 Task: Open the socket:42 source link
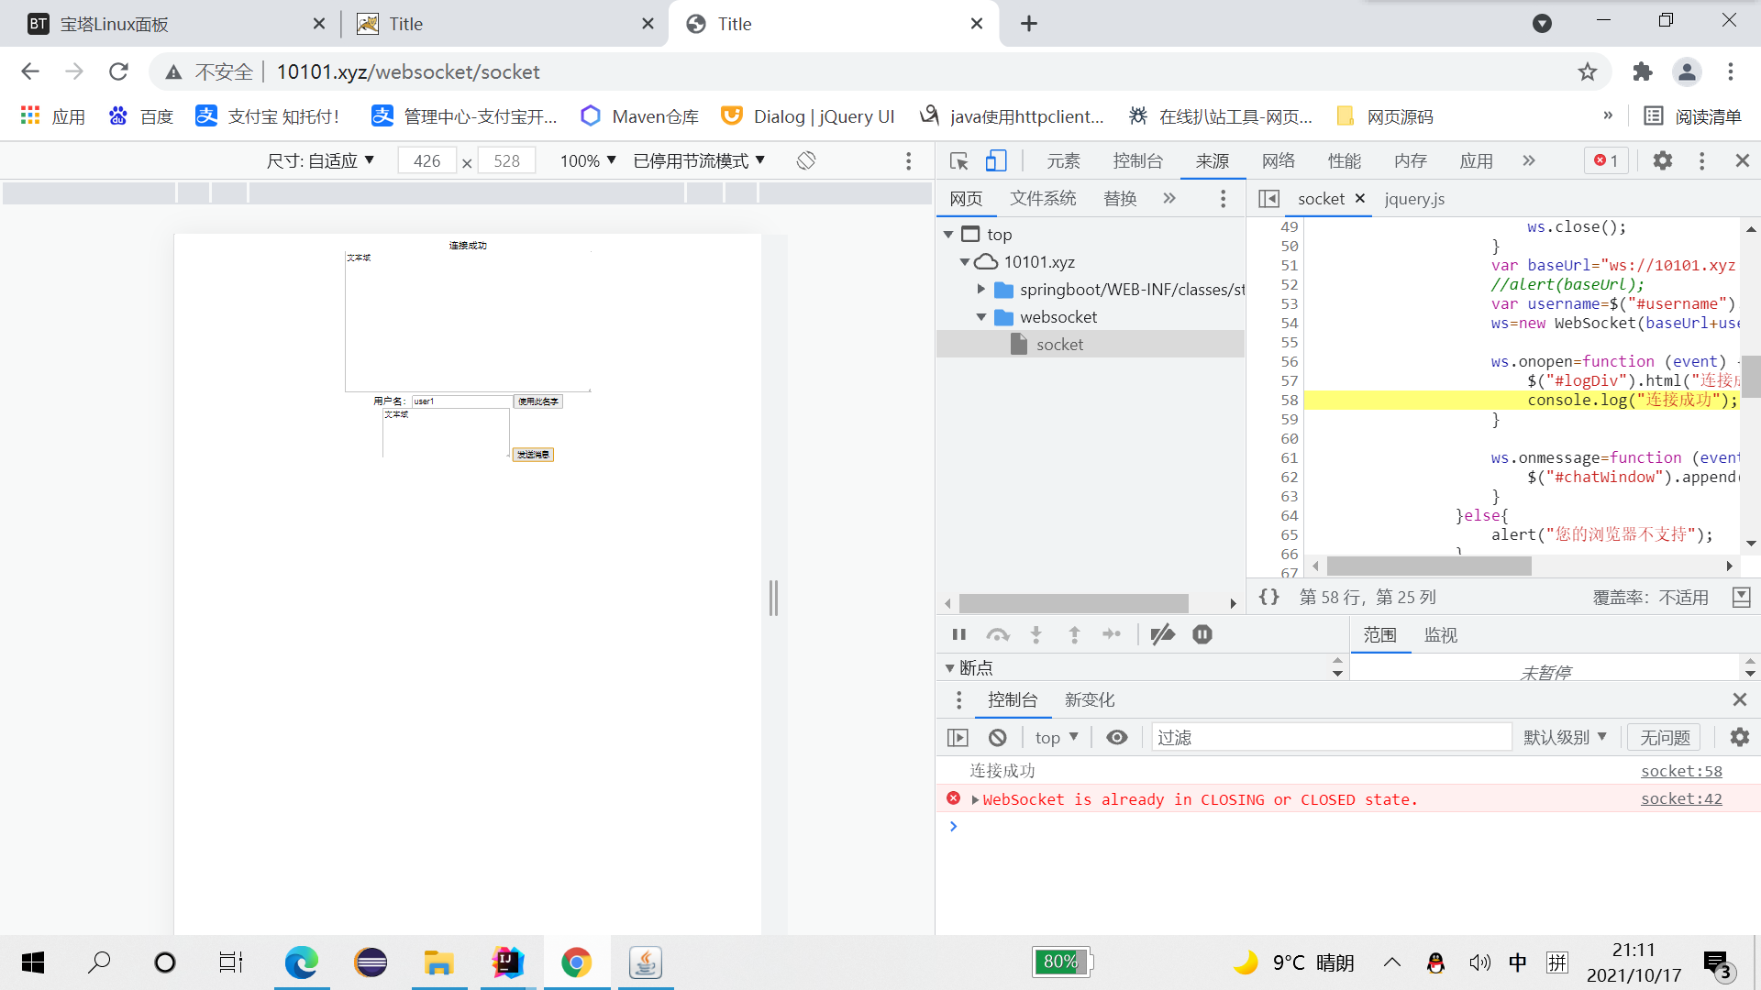(x=1681, y=798)
